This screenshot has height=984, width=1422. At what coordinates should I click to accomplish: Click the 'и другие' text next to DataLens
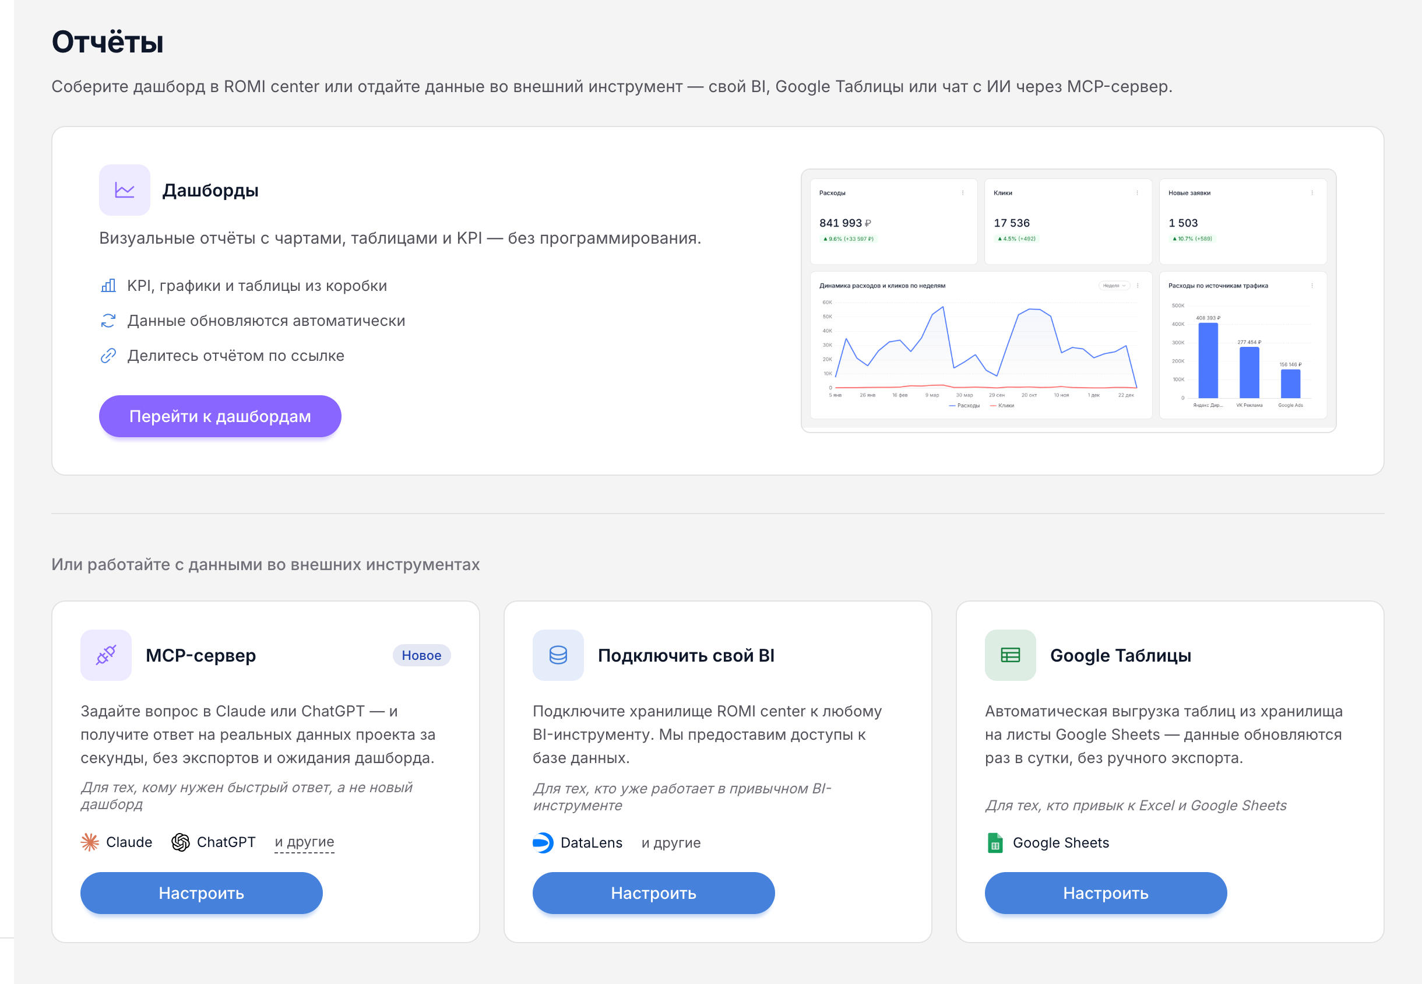[671, 843]
